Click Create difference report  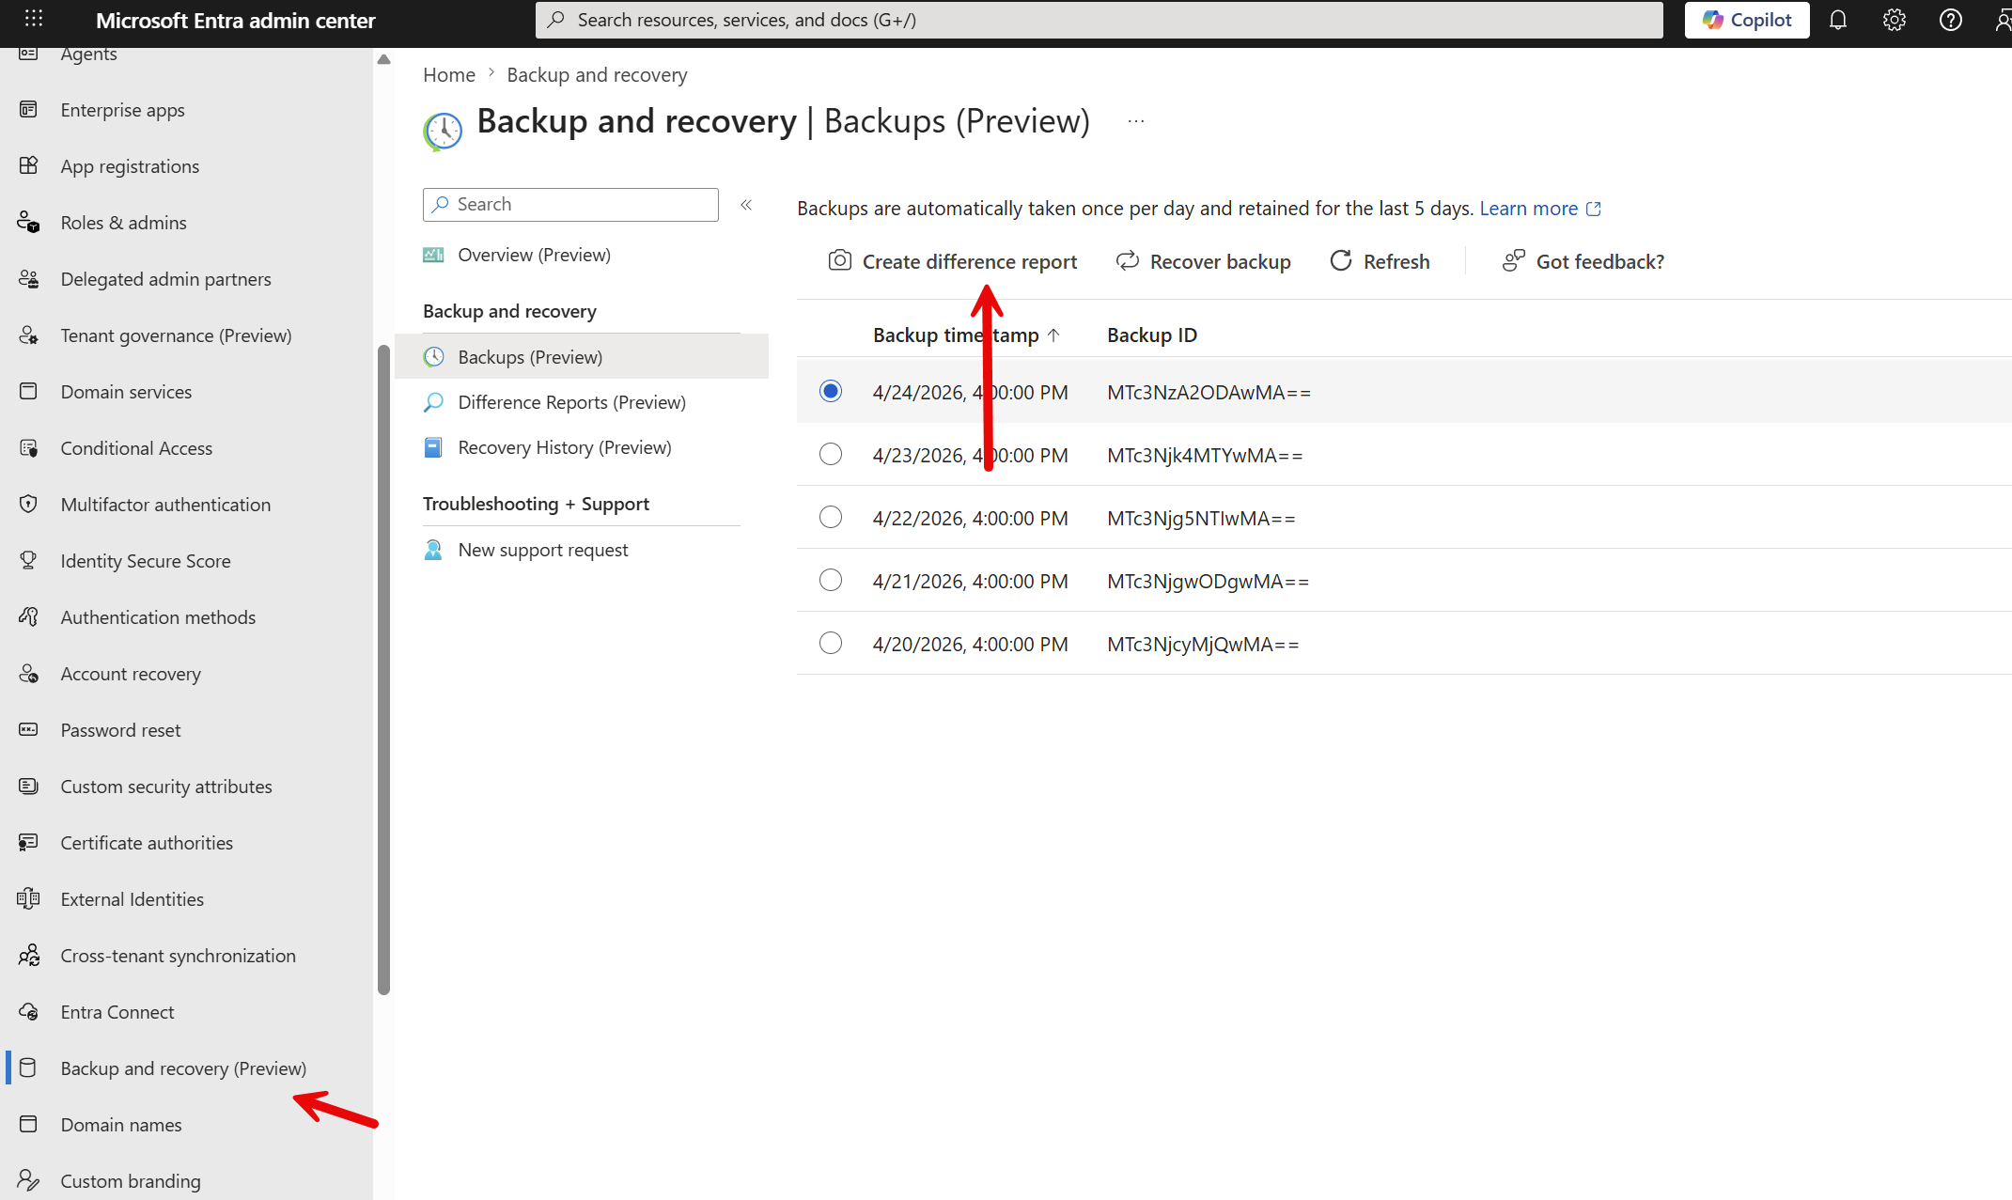pos(953,261)
